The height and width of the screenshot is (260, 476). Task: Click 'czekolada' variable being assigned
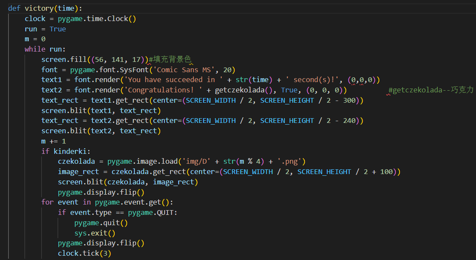point(76,161)
